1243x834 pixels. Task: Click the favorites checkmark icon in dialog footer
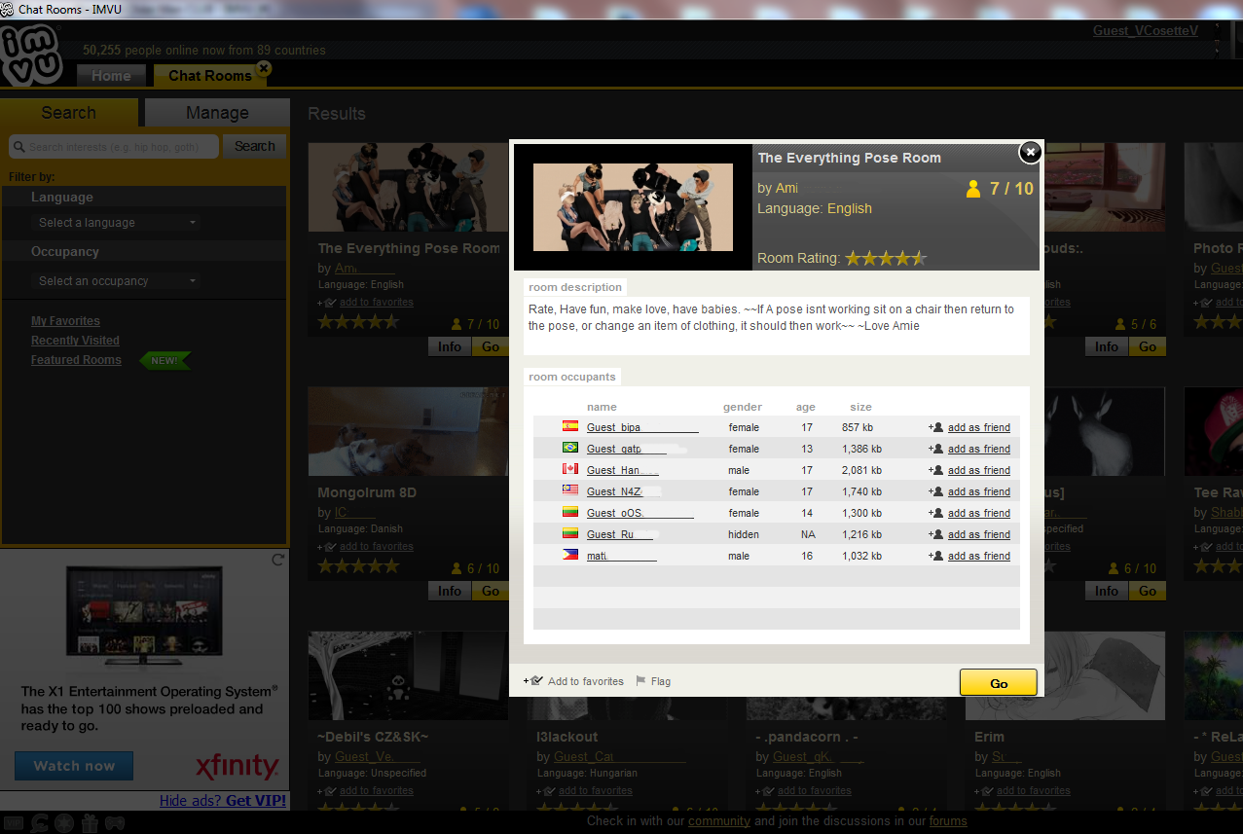(533, 681)
